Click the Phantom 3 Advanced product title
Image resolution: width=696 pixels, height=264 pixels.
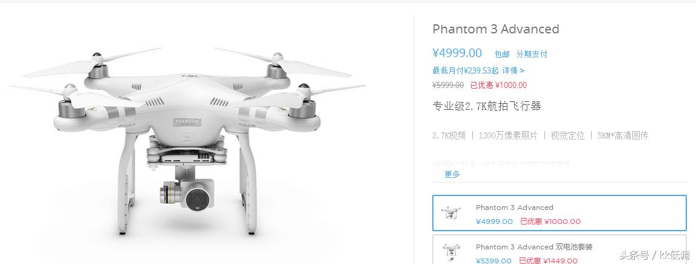[x=496, y=29]
